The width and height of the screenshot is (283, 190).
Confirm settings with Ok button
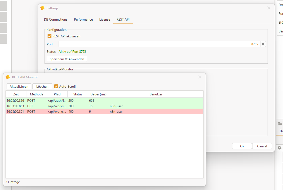pos(242,146)
